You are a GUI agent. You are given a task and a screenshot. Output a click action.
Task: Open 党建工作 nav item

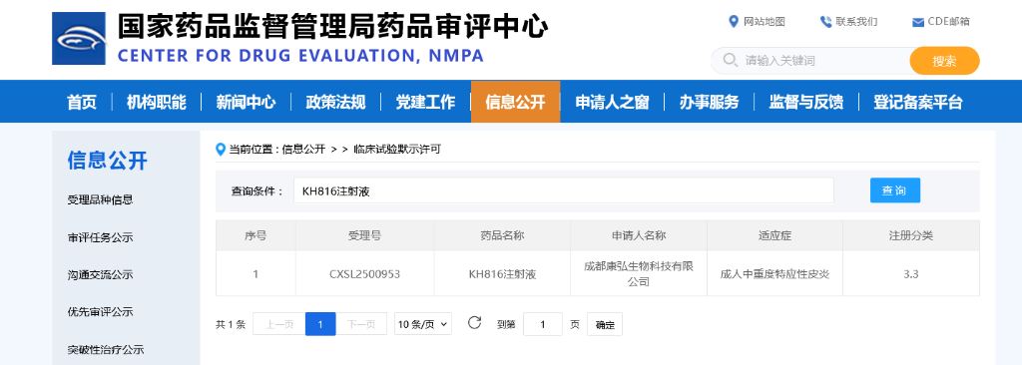pos(425,102)
